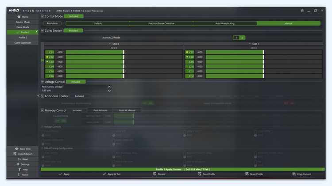Click the Apply checkmark icon at the bottom
This screenshot has height=186, width=332.
pos(60,174)
